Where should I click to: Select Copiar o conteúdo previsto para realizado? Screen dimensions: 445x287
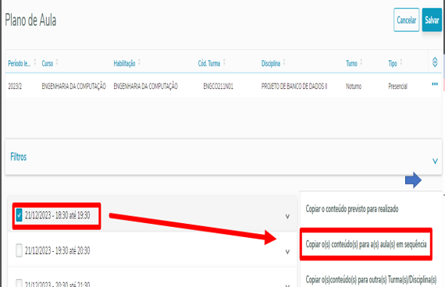352,209
